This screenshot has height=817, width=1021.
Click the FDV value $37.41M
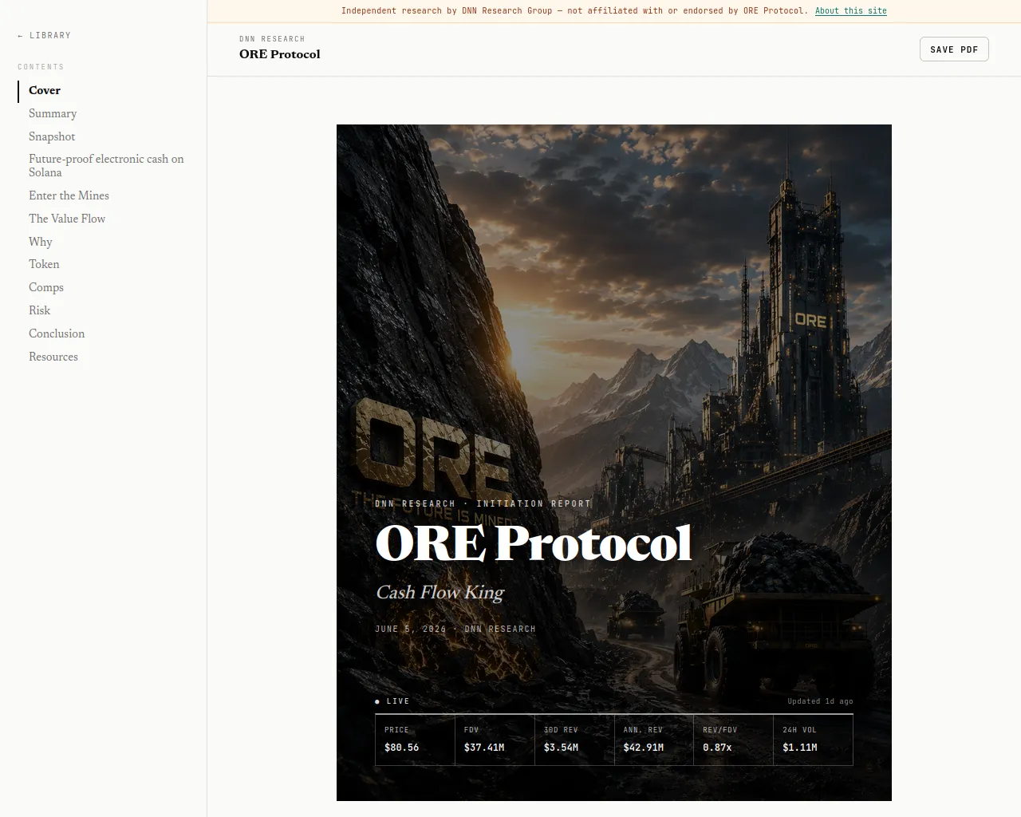pyautogui.click(x=484, y=748)
